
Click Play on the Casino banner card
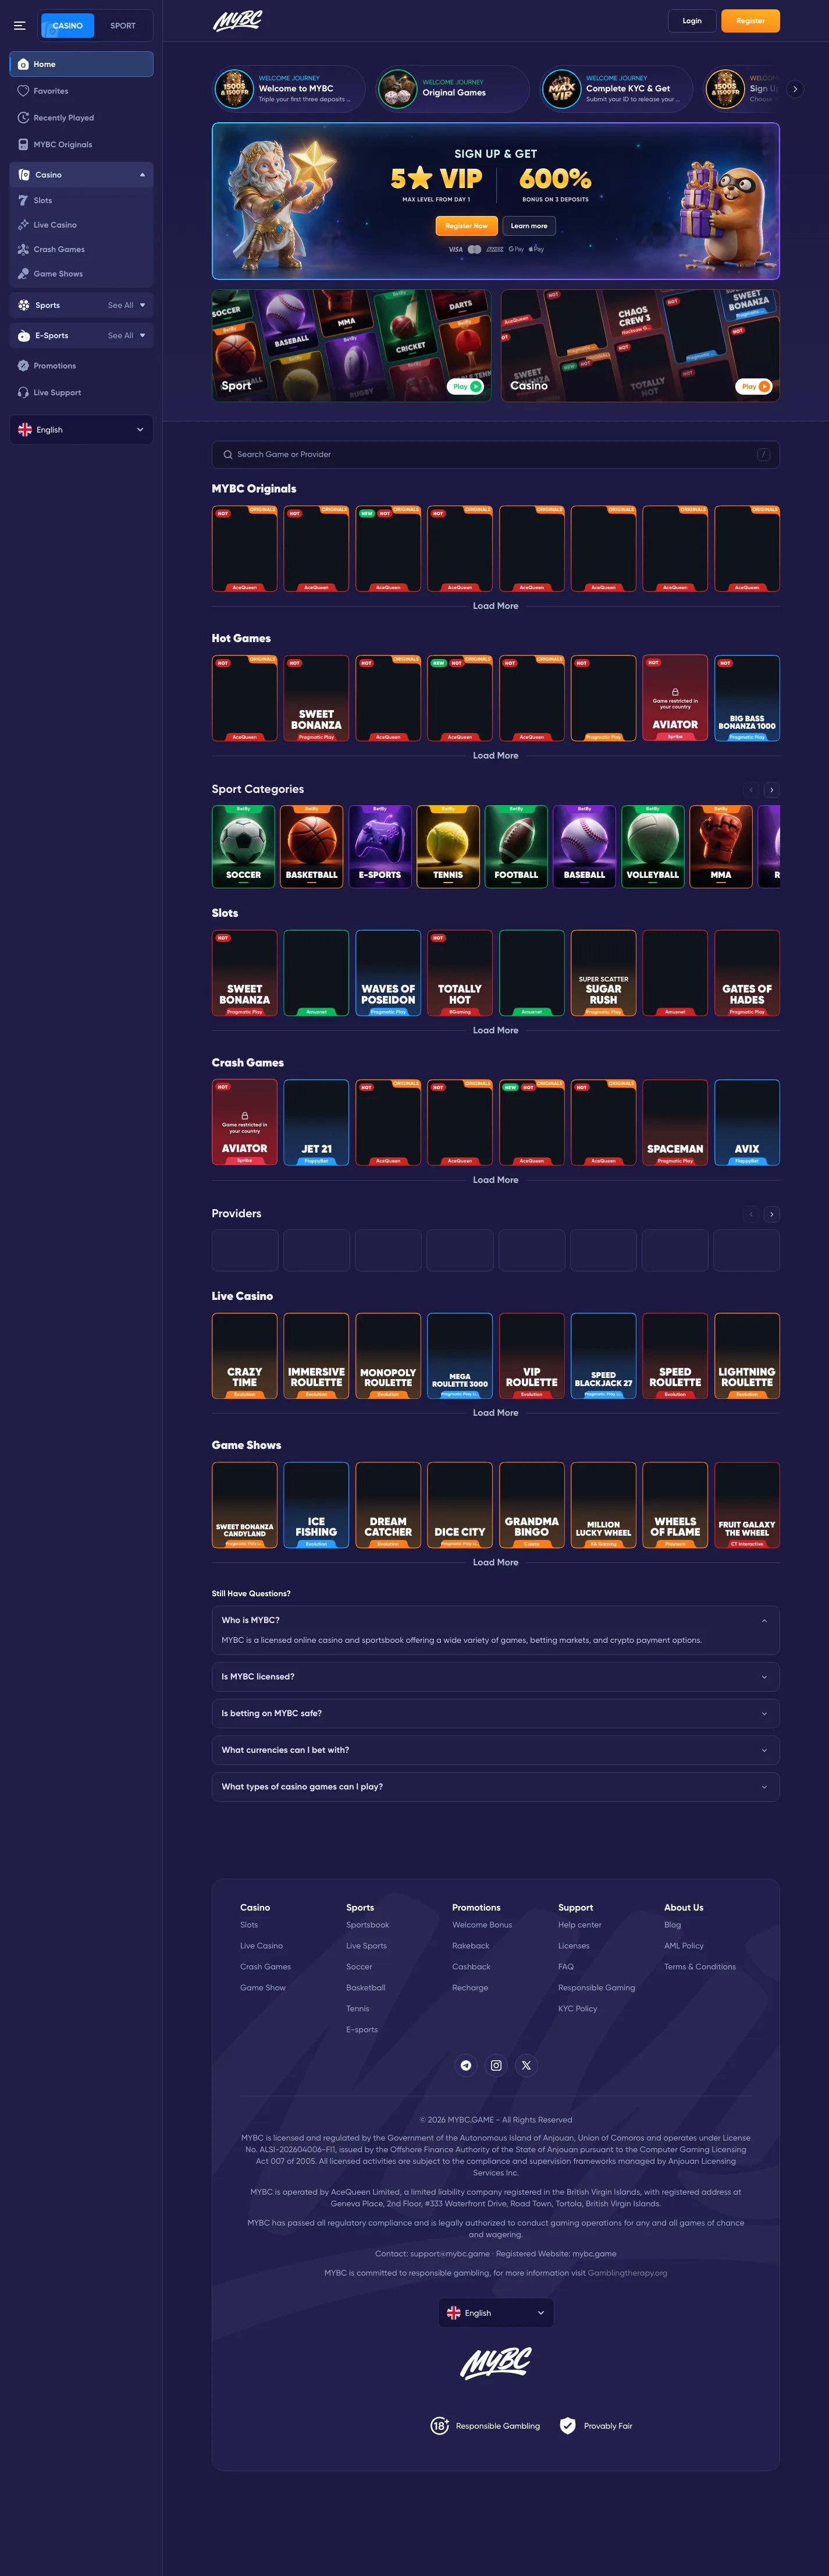[x=754, y=386]
